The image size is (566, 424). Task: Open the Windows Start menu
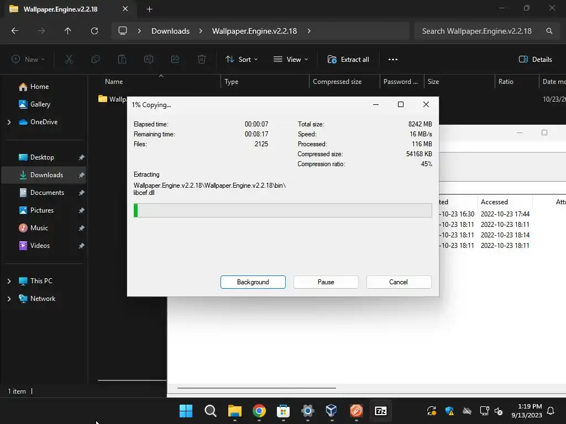click(186, 411)
